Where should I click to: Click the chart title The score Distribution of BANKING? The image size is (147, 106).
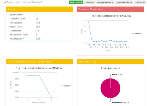click(x=111, y=16)
